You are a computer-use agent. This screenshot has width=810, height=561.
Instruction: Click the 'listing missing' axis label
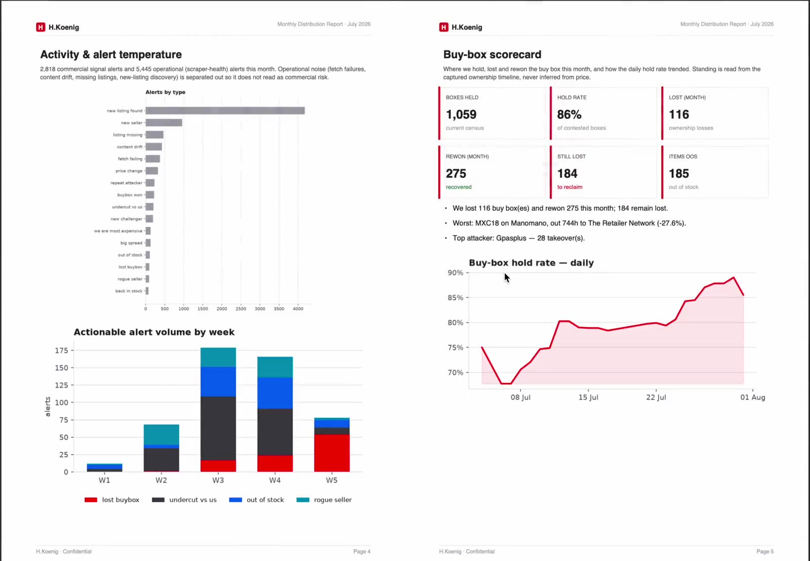click(x=128, y=135)
